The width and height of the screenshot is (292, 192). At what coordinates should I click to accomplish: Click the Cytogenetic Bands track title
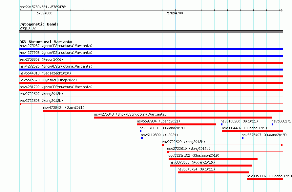(x=39, y=24)
